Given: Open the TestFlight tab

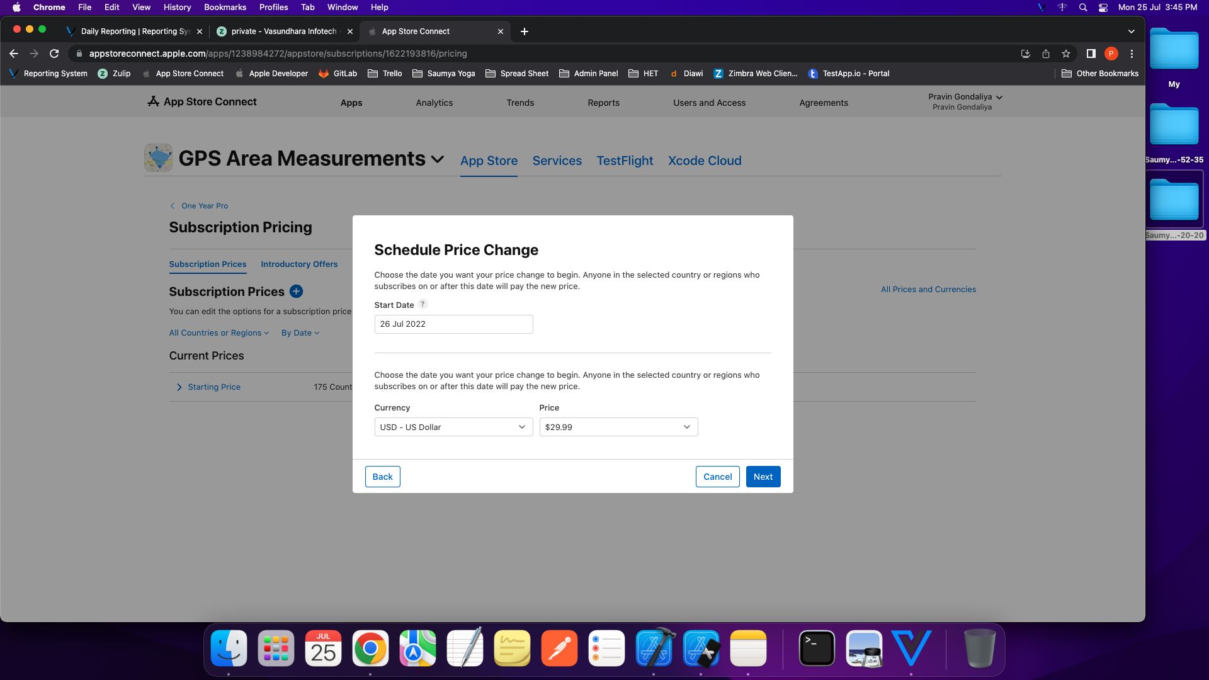Looking at the screenshot, I should pos(625,161).
